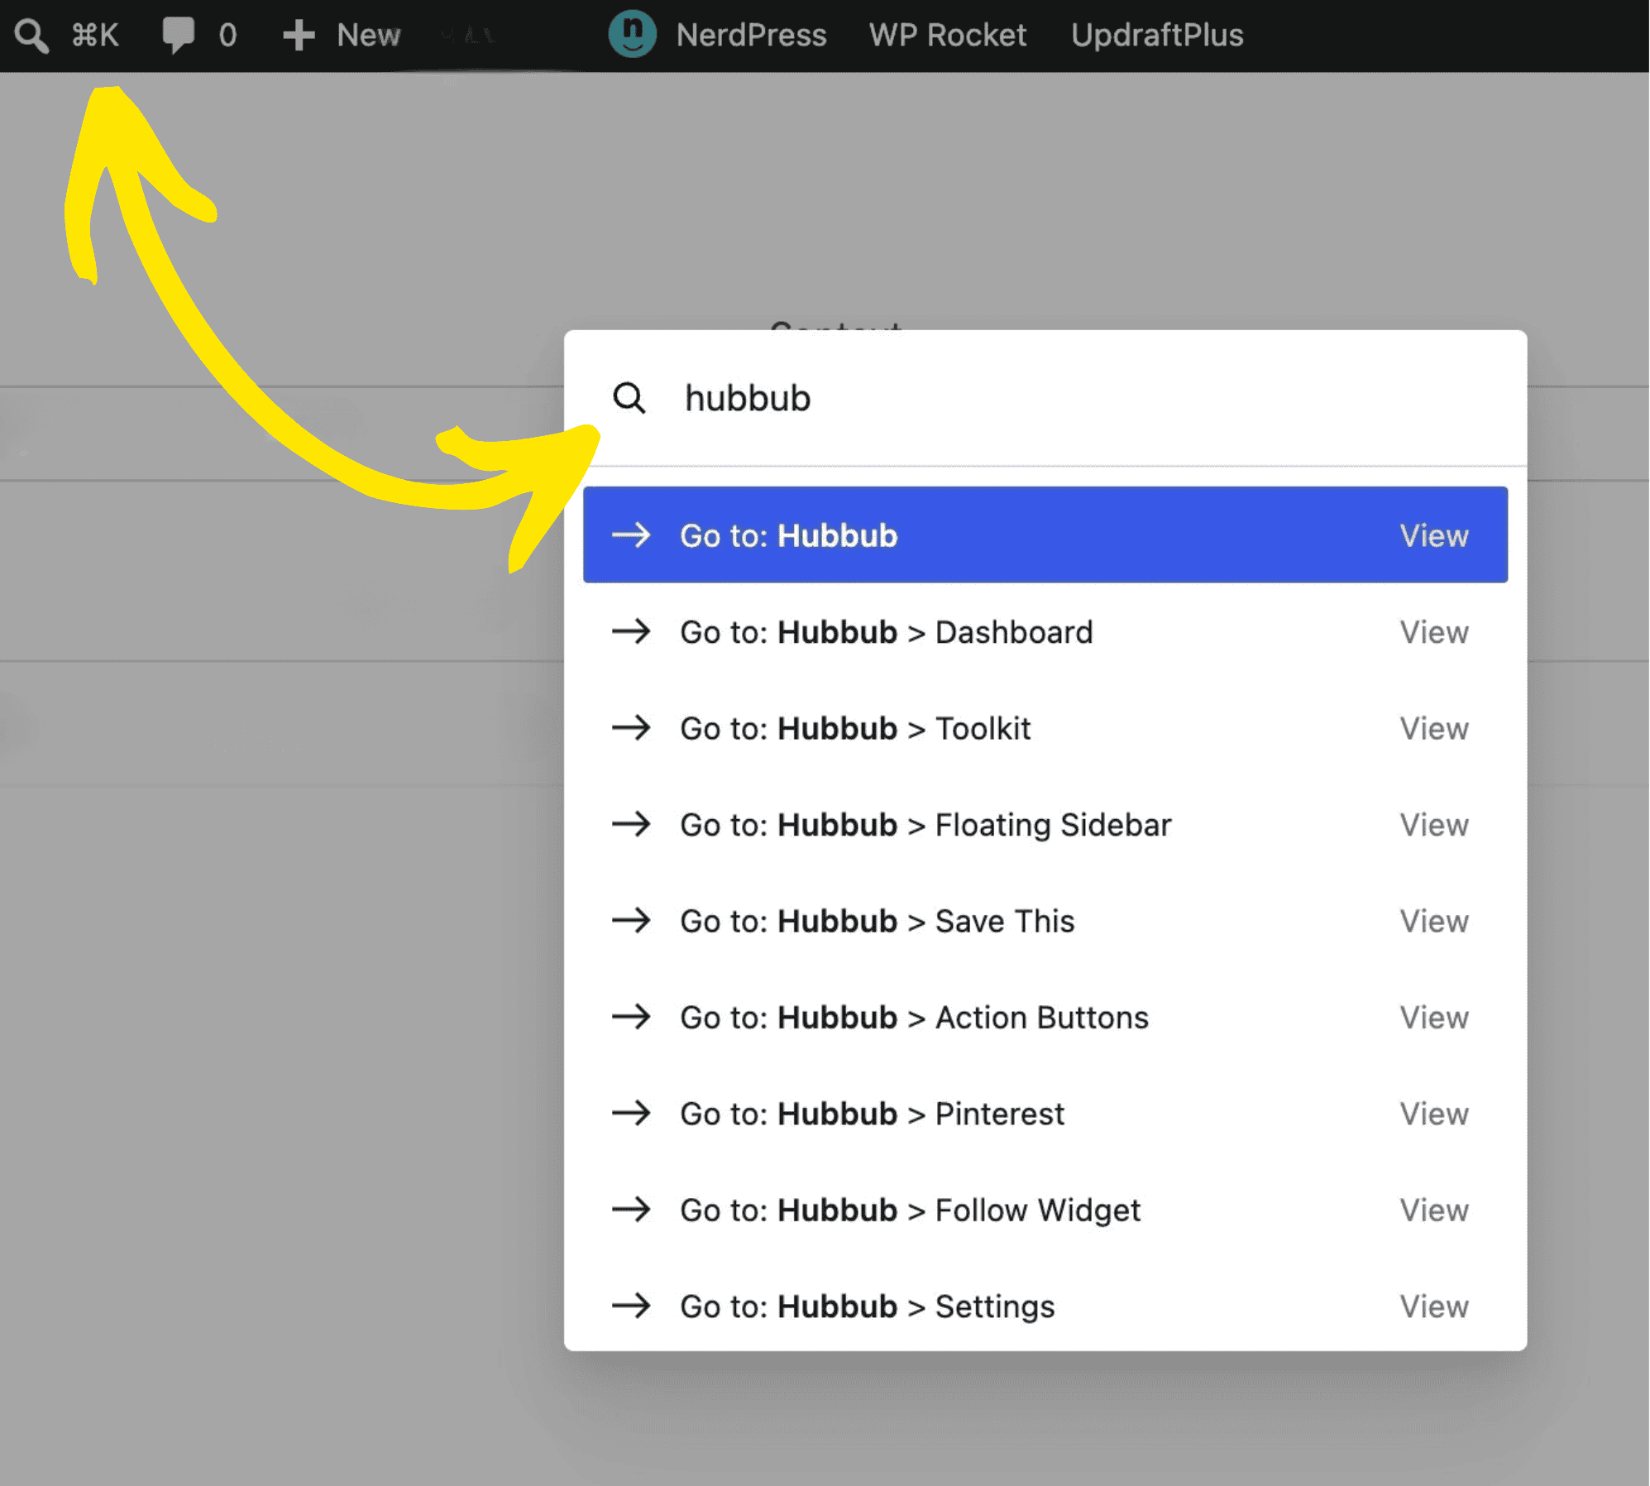This screenshot has width=1650, height=1486.
Task: Click View on the Action Buttons row
Action: point(1434,1018)
